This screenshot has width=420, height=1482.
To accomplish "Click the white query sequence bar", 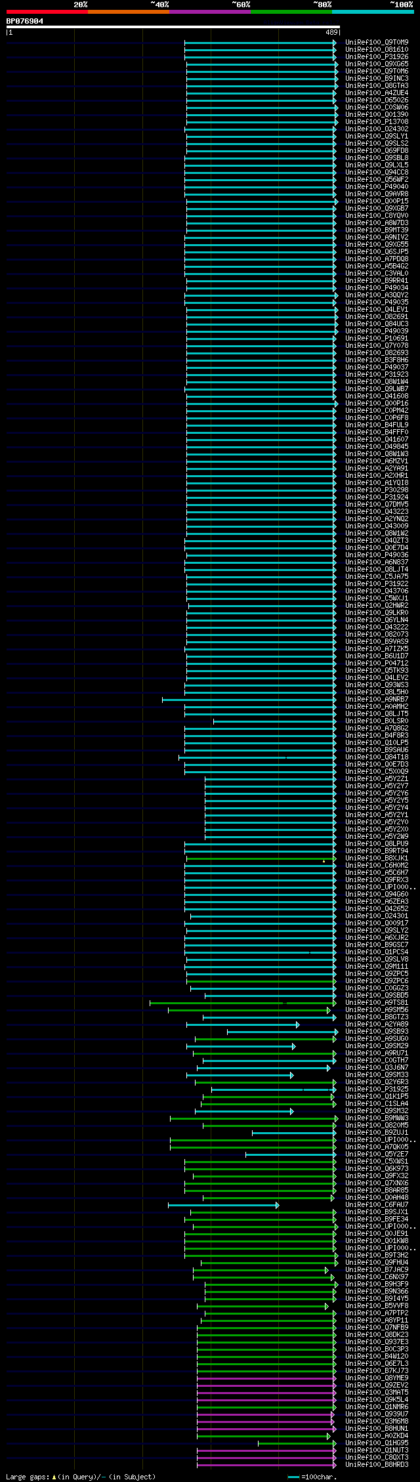I will pos(173,27).
